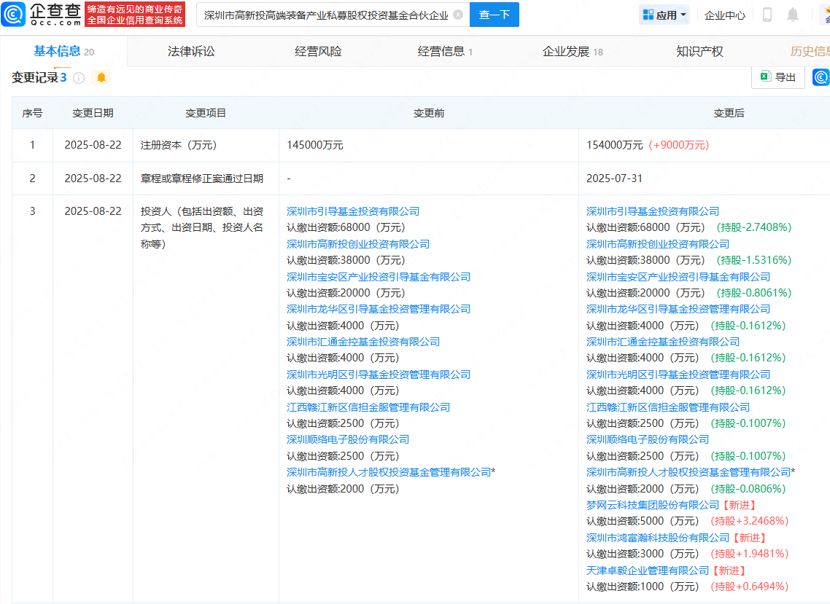Screen dimensions: 830x604
Task: Click 章程或章程修正案通过日期 change item
Action: click(x=202, y=179)
